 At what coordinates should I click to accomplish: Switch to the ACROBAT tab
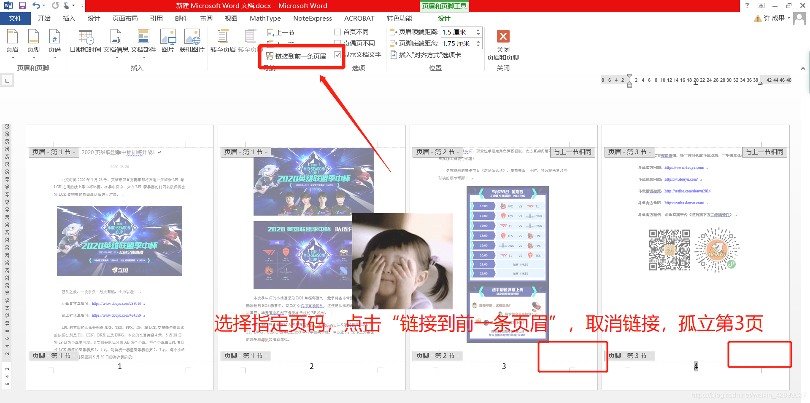tap(359, 18)
